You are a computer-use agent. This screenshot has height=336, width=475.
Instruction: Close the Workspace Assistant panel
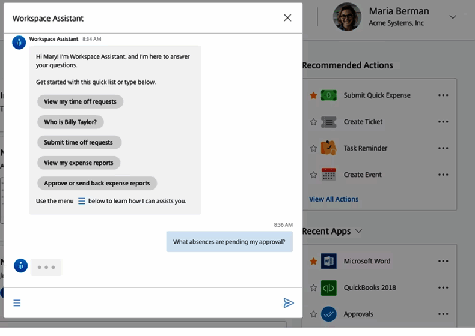pyautogui.click(x=287, y=18)
